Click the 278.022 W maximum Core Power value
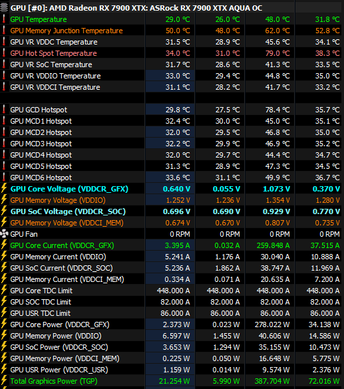This screenshot has width=344, height=389. pos(272,324)
